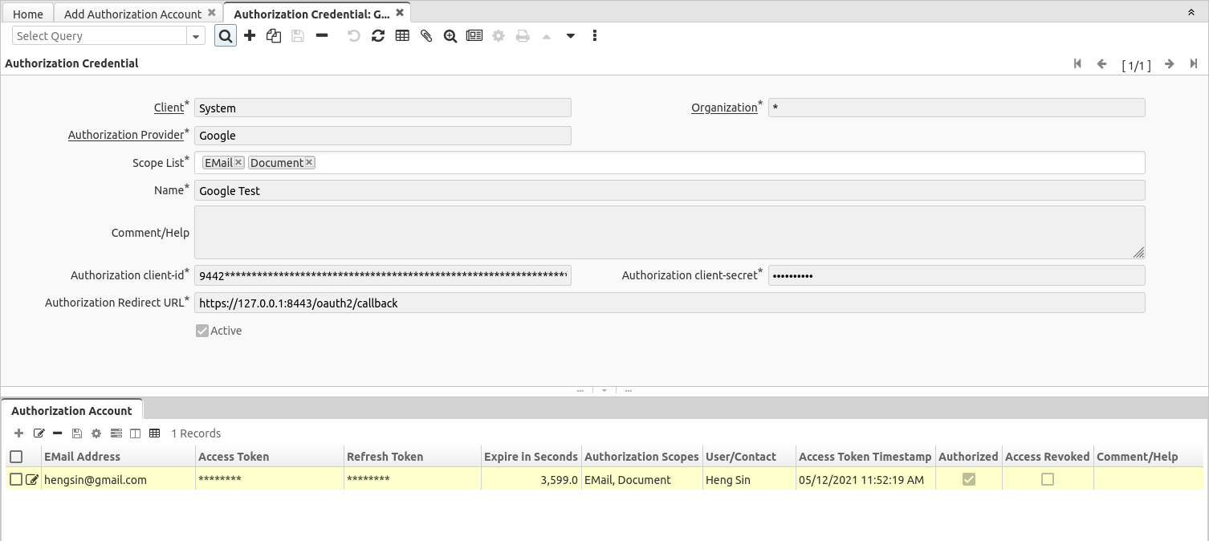1209x541 pixels.
Task: Switch to grid view using table icon
Action: click(402, 35)
